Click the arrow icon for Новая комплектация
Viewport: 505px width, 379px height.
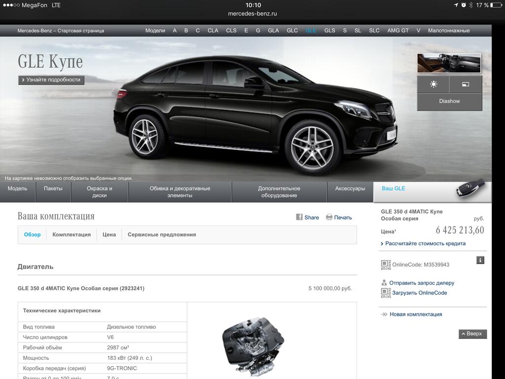point(384,314)
